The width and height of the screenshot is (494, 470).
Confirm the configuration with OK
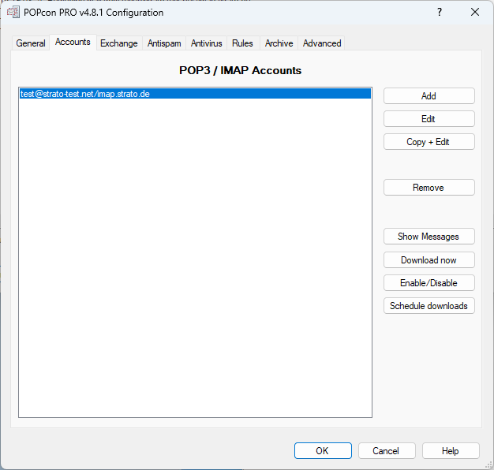pos(323,451)
